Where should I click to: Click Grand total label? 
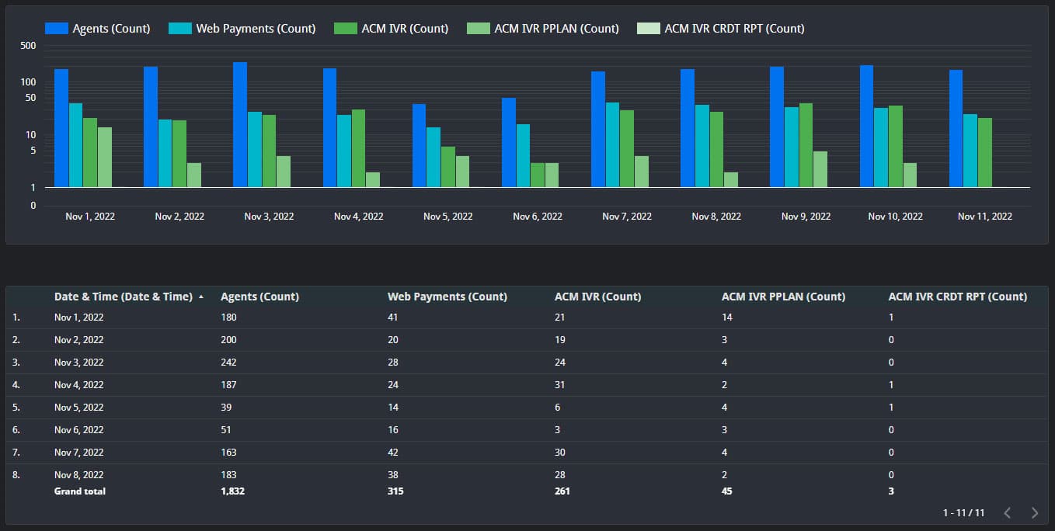80,491
